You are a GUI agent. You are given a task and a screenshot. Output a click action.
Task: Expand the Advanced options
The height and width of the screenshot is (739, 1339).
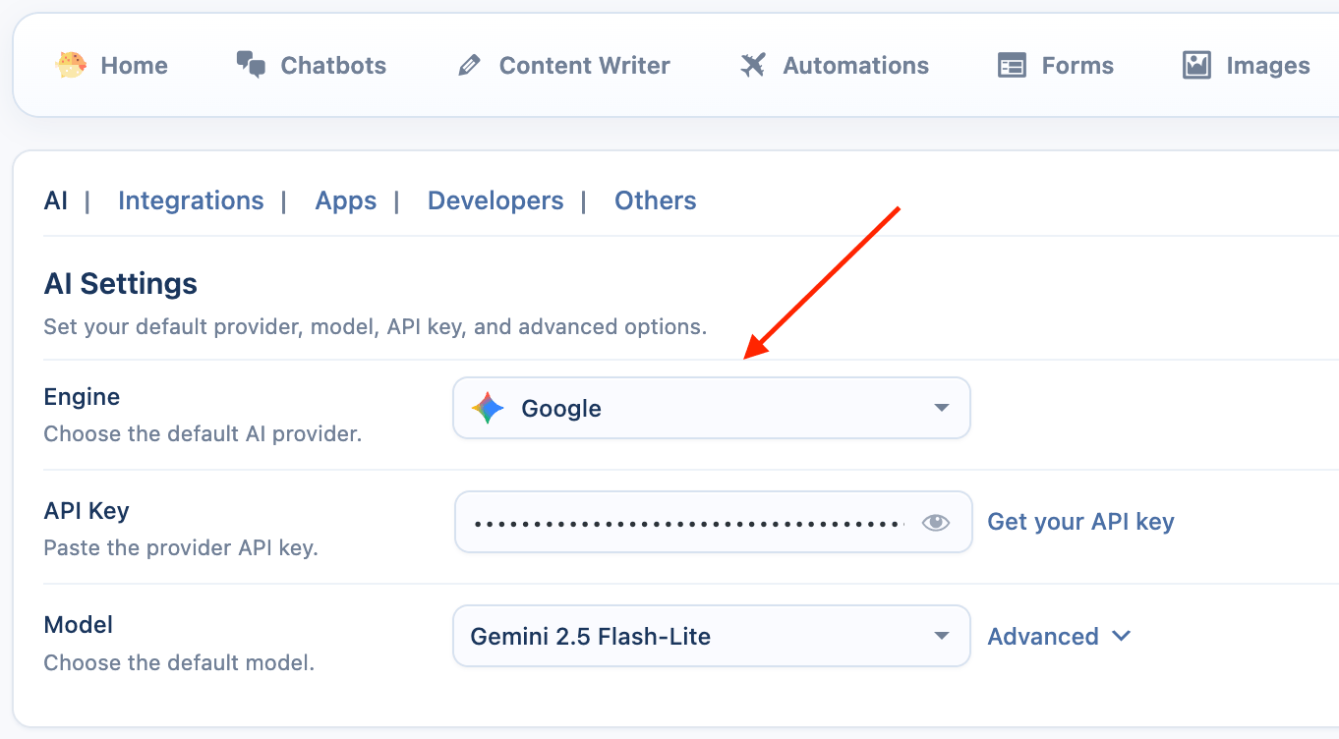tap(1043, 636)
